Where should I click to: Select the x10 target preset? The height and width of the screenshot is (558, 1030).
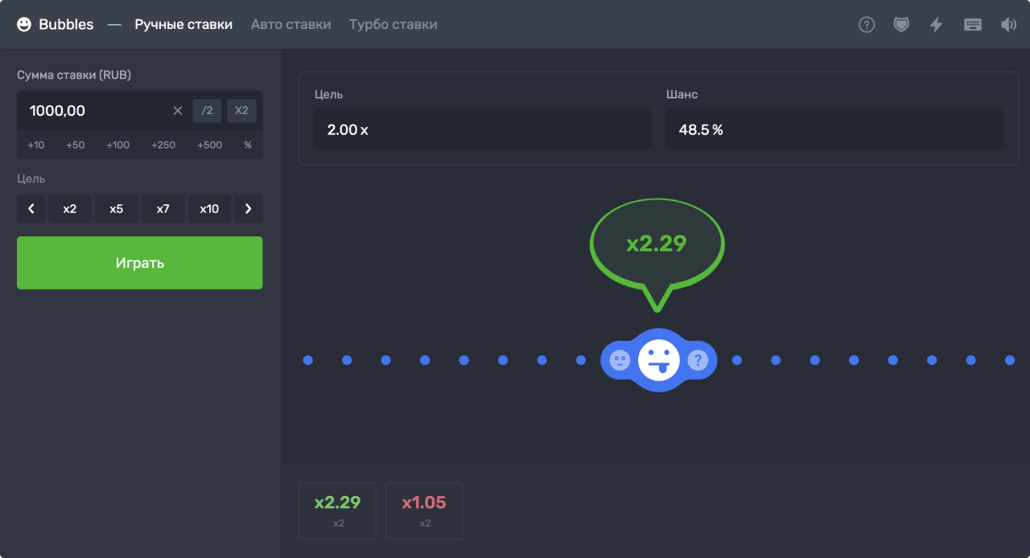pos(209,209)
